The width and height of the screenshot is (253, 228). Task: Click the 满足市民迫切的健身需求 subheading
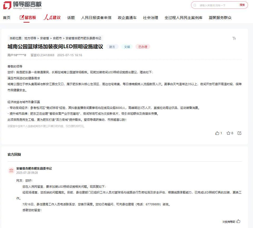pos(24,78)
